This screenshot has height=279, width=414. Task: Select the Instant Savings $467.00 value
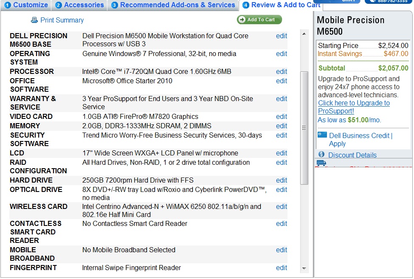coord(396,54)
